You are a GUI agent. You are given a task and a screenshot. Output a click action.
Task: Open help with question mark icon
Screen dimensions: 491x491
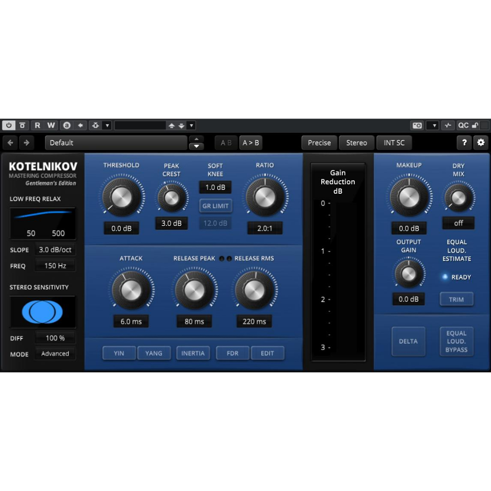[464, 143]
